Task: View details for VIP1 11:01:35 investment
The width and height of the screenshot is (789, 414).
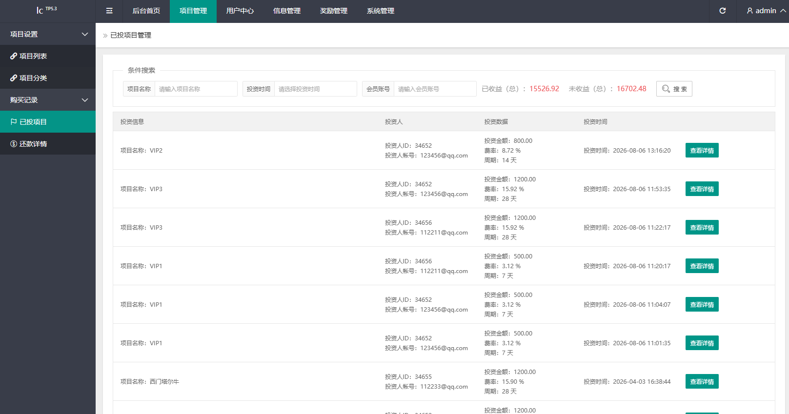Action: coord(702,343)
